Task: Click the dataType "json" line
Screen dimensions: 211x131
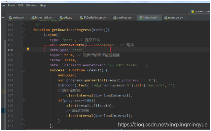Action: click(67, 50)
